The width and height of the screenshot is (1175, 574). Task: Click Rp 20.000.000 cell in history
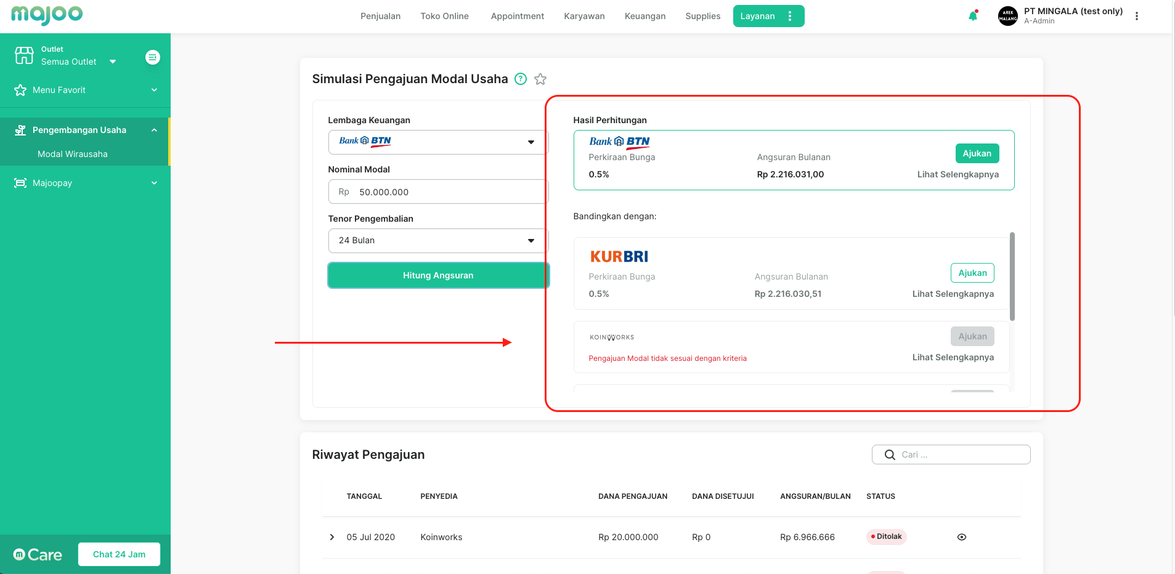click(x=628, y=537)
